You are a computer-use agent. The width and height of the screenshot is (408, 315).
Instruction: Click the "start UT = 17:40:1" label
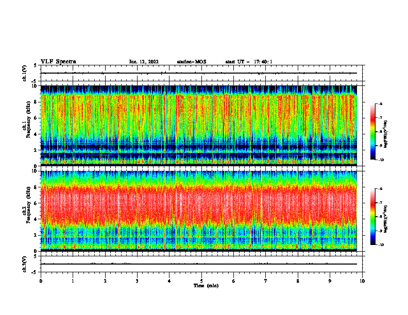point(249,62)
